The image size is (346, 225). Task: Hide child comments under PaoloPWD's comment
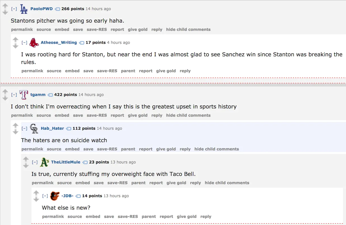click(188, 30)
